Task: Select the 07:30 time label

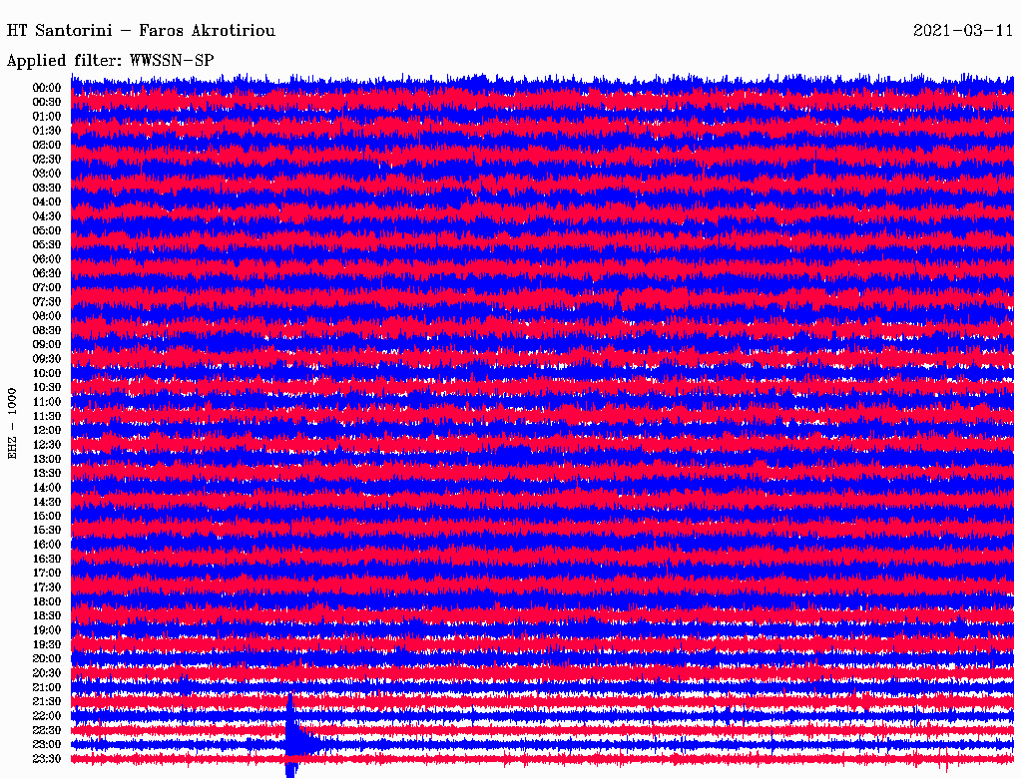Action: pyautogui.click(x=47, y=302)
